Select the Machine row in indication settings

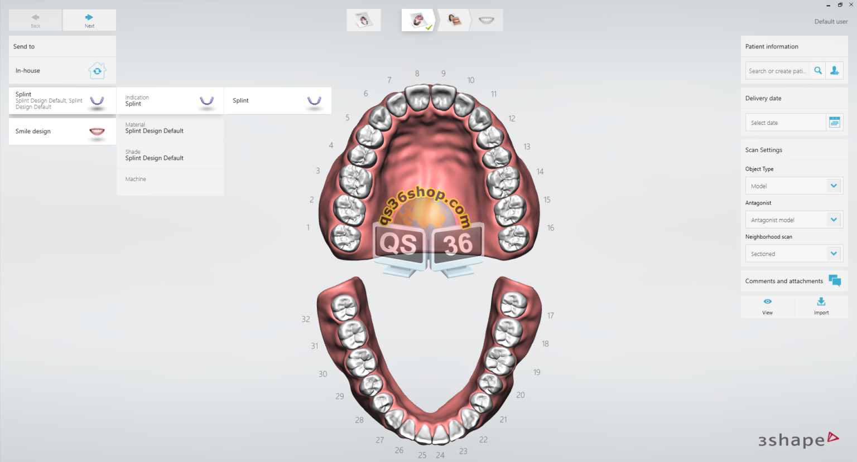170,179
